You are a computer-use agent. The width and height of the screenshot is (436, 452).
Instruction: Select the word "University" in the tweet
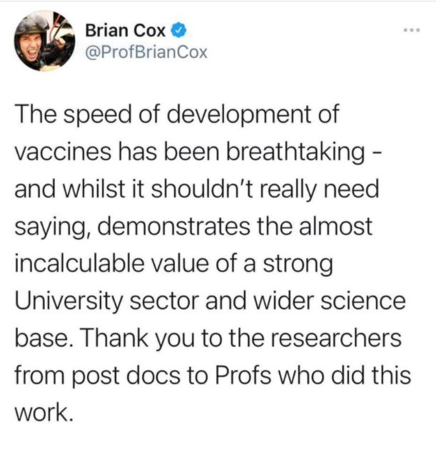point(69,301)
